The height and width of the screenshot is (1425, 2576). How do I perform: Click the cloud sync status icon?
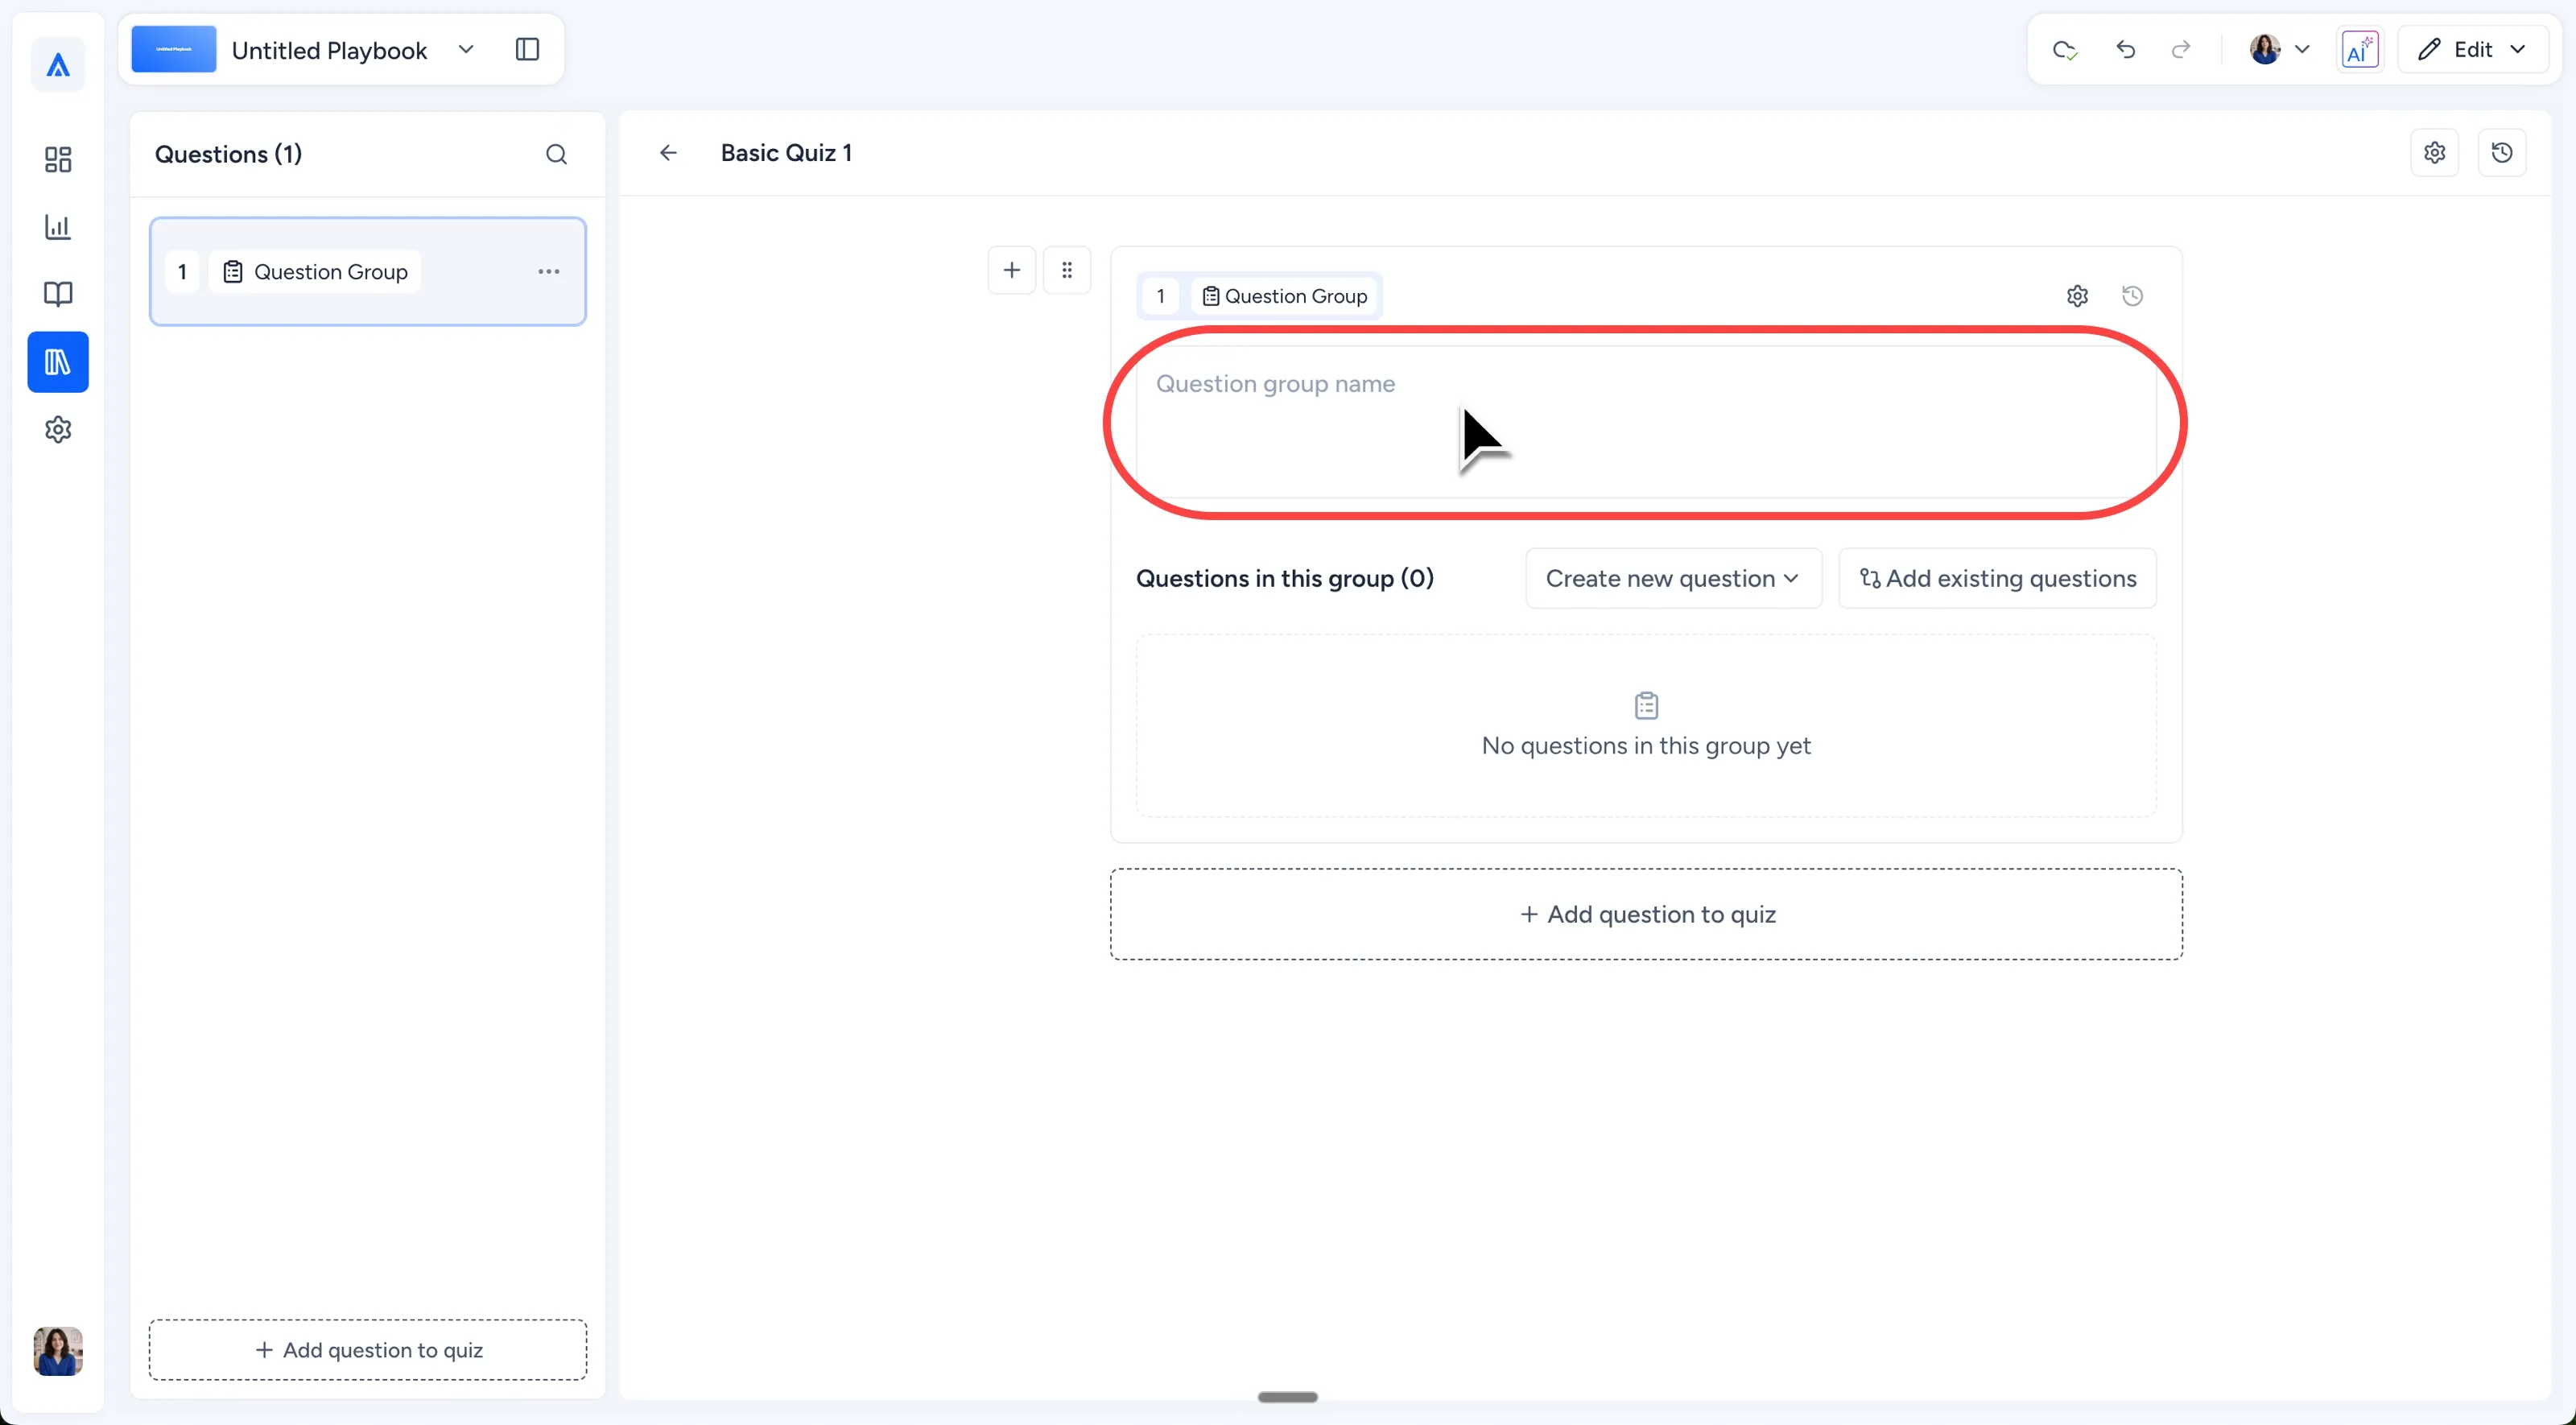click(2065, 49)
